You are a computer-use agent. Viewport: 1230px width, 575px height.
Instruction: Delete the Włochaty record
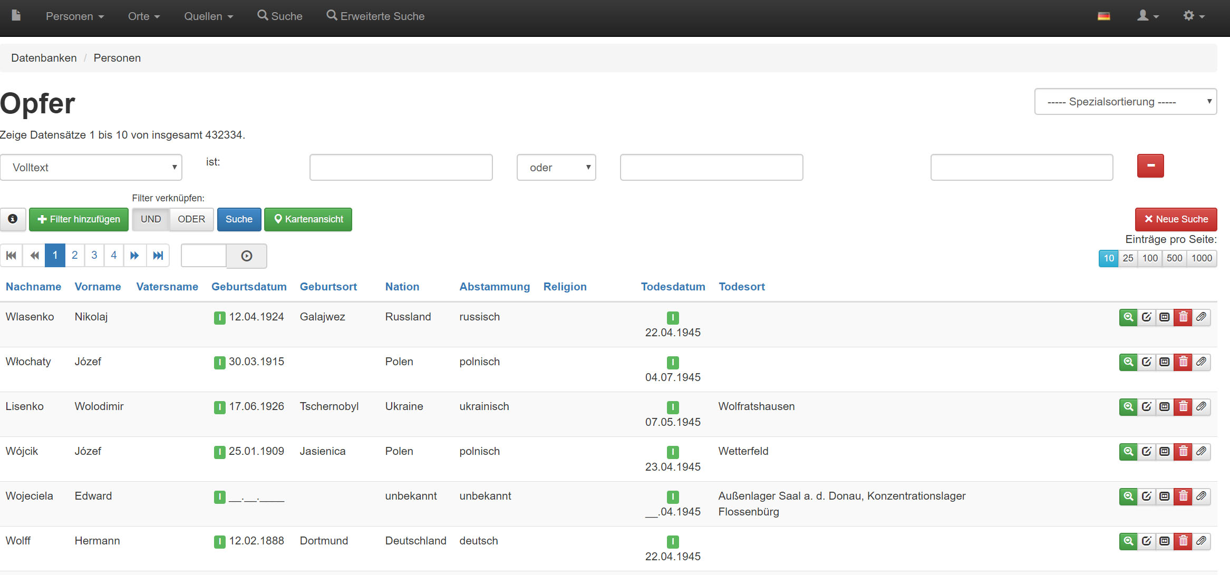coord(1183,362)
